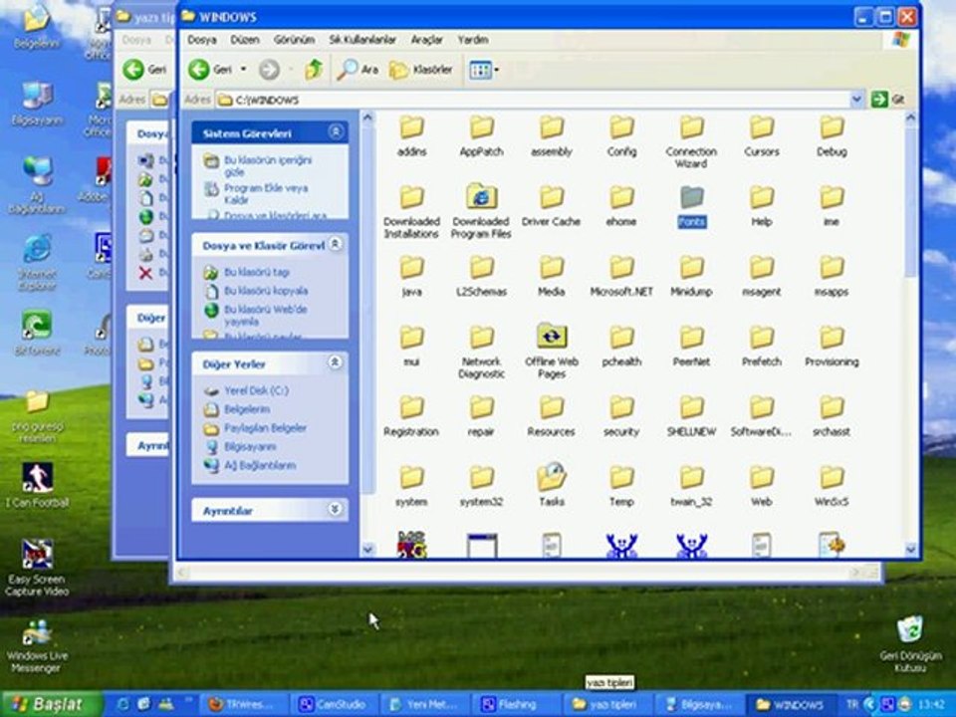Switch to yazı tipleri taskbar button
956x717 pixels.
click(605, 705)
